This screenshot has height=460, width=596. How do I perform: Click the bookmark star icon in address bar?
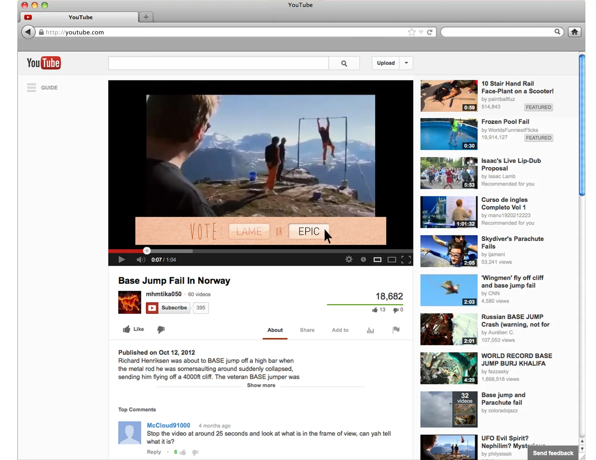[x=411, y=32]
